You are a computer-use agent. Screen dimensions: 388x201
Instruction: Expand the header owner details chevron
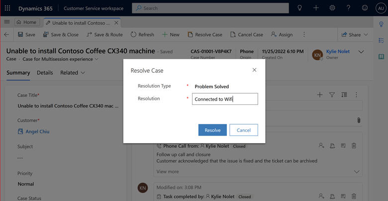pos(361,52)
